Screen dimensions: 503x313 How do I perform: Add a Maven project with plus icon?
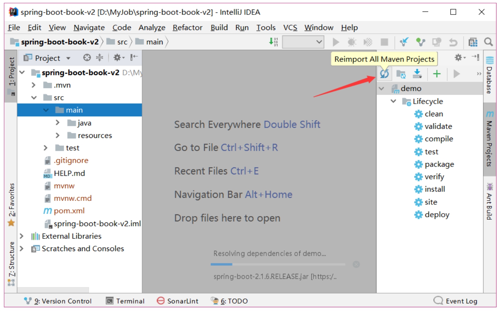click(x=437, y=74)
